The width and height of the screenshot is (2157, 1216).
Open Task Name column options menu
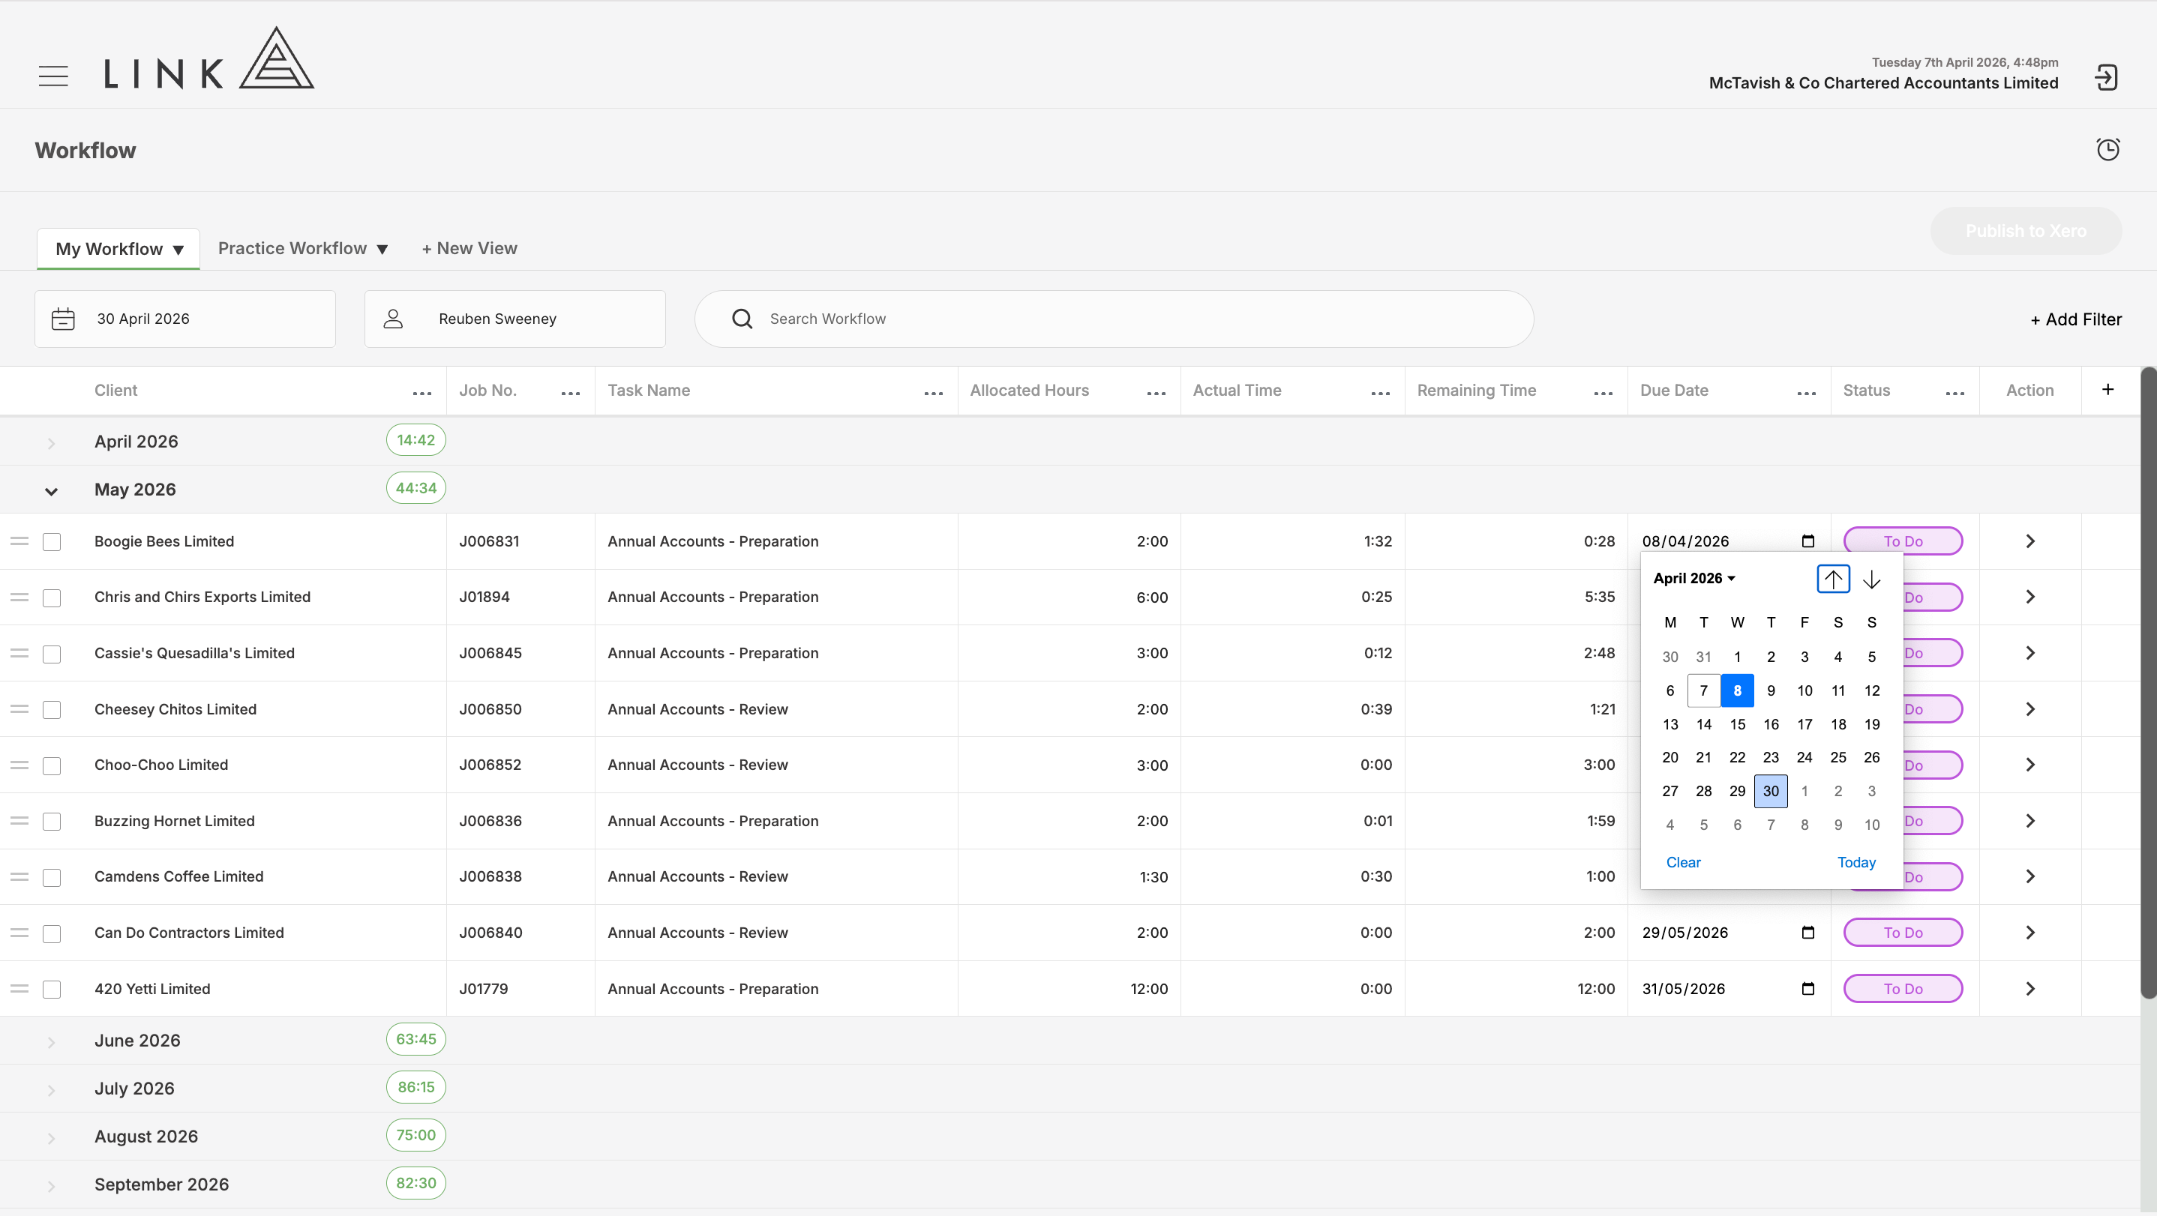[934, 393]
